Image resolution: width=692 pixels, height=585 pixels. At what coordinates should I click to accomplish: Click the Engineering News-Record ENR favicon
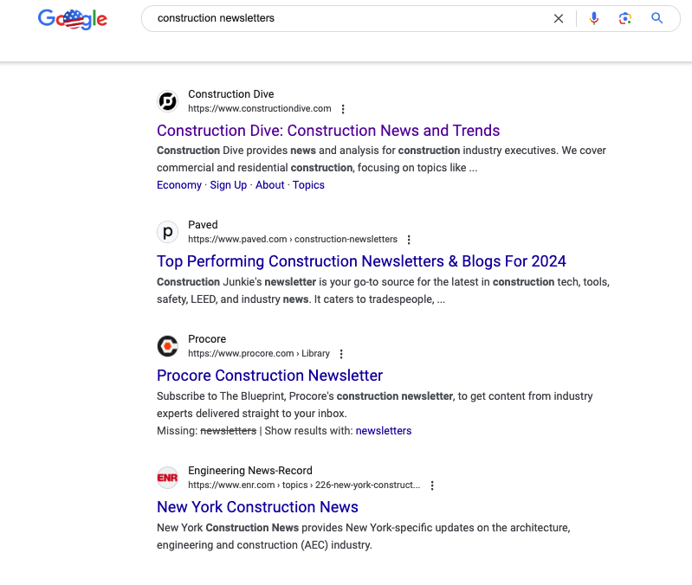coord(167,478)
